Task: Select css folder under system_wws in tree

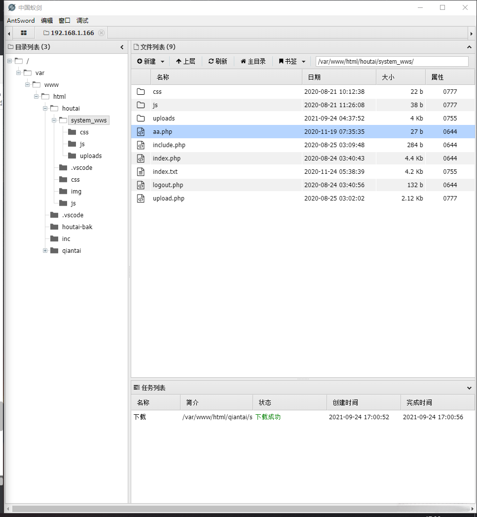Action: pos(84,132)
